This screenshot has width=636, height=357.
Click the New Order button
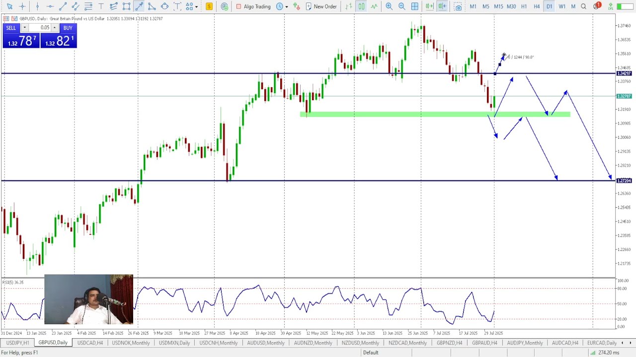(321, 6)
